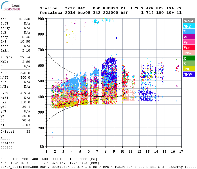Click the Artist5 autoscaling label
Viewport: 197px width, 169px height.
[x=7, y=143]
